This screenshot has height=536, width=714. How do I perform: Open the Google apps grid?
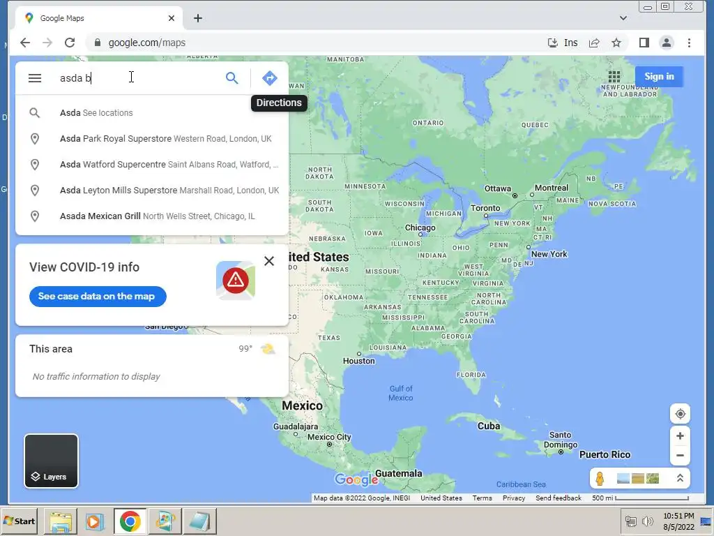614,77
